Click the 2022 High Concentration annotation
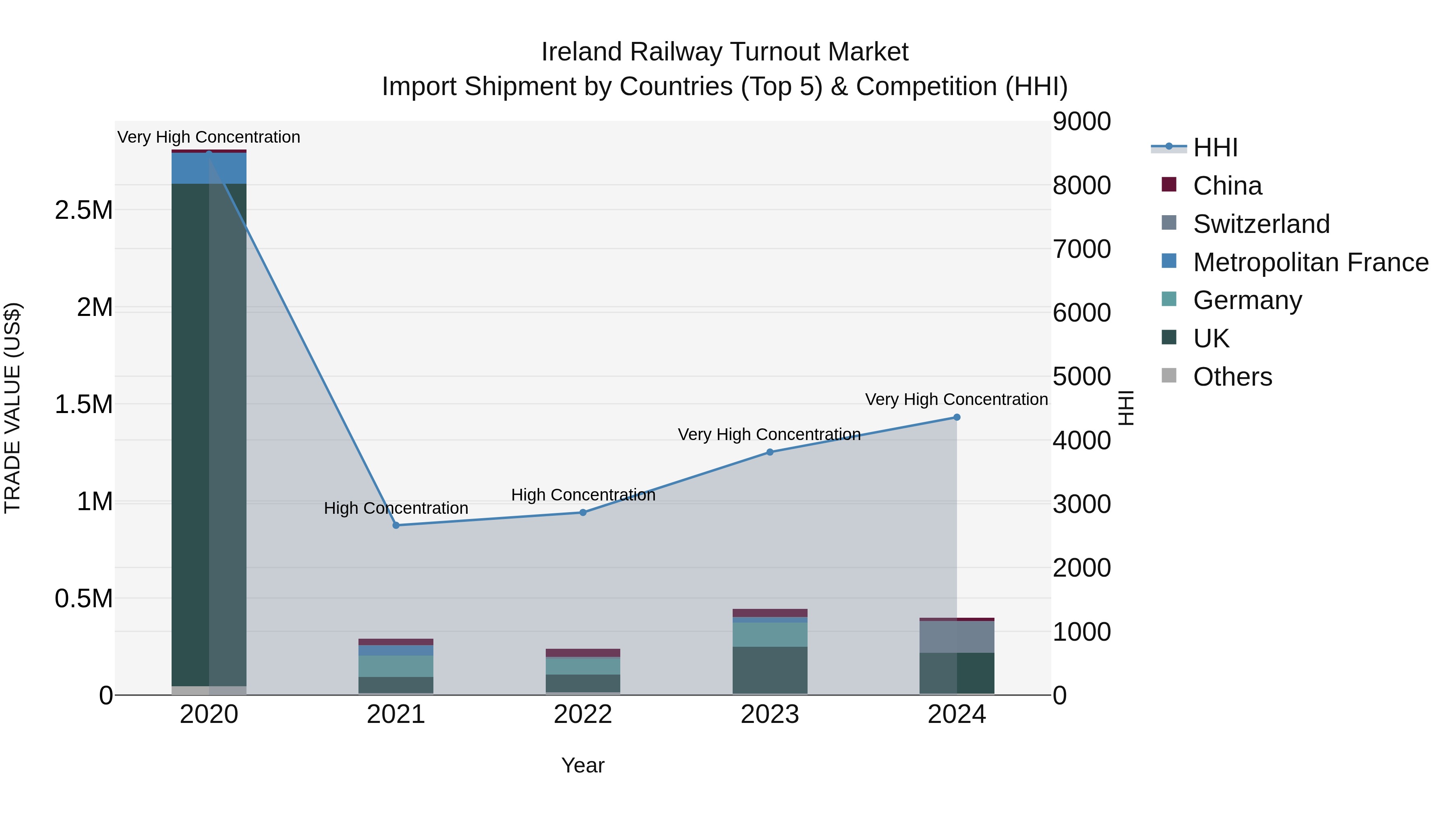This screenshot has height=816, width=1450. coord(583,495)
